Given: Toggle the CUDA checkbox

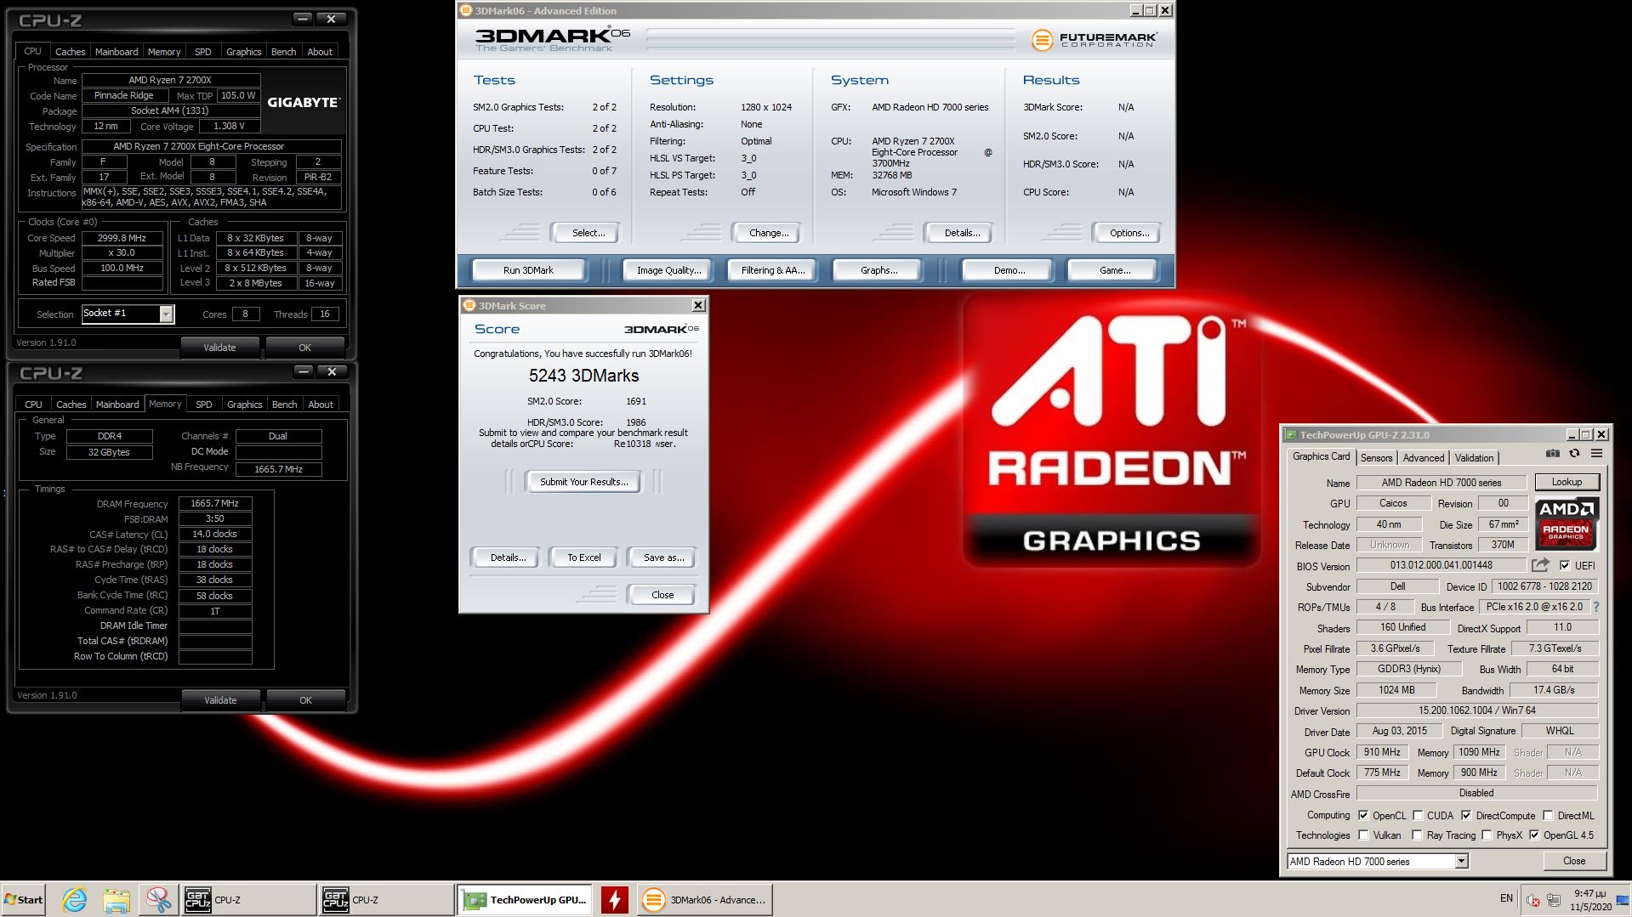Looking at the screenshot, I should click(x=1418, y=815).
